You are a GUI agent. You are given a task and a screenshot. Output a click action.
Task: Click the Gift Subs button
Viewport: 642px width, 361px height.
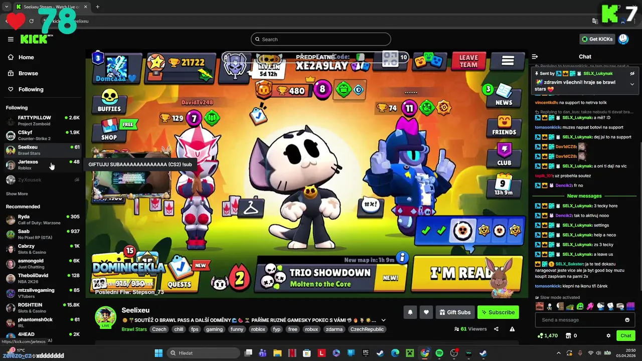tap(455, 312)
